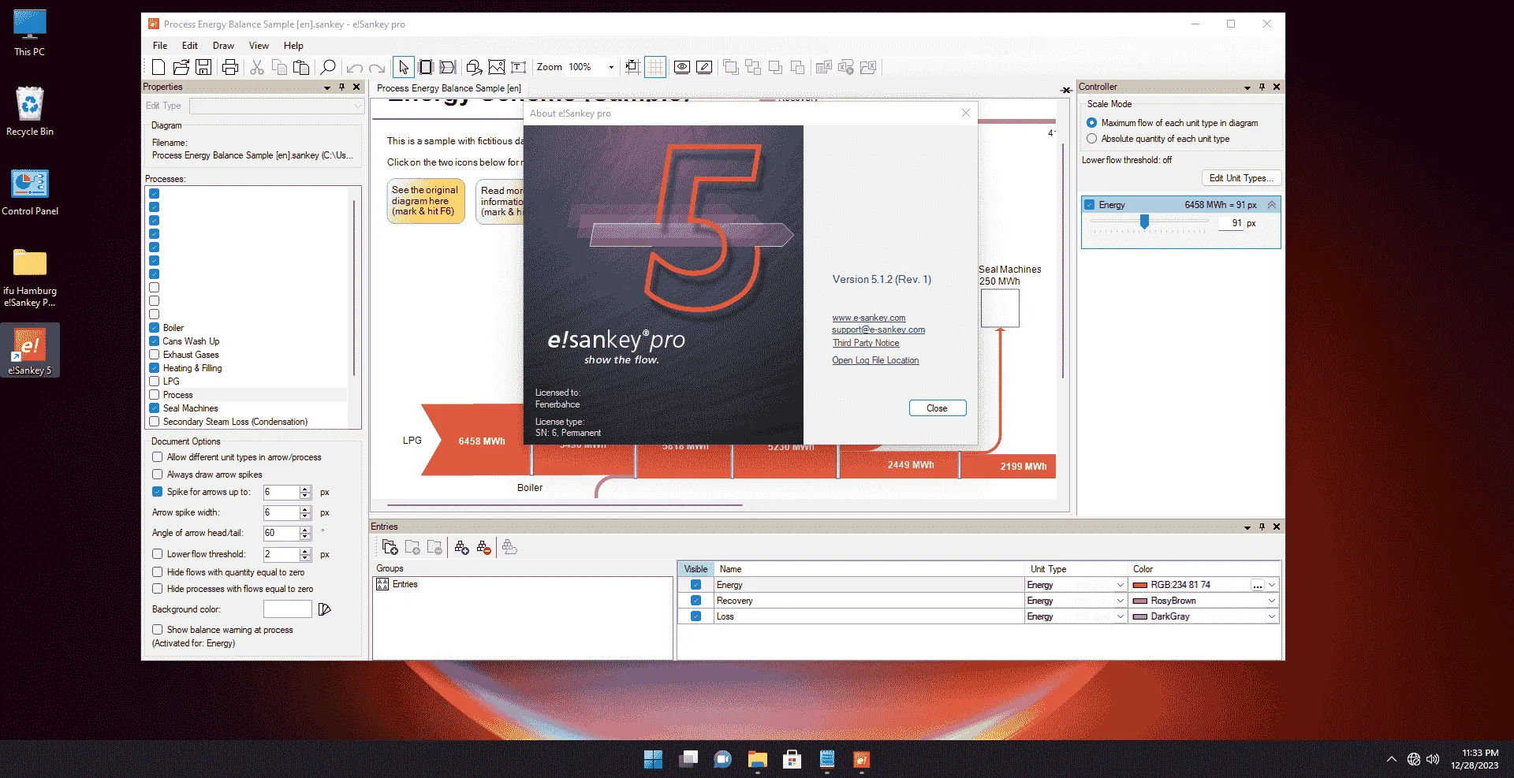The image size is (1514, 778).
Task: Close the About e!Sankey pro dialog
Action: 937,408
